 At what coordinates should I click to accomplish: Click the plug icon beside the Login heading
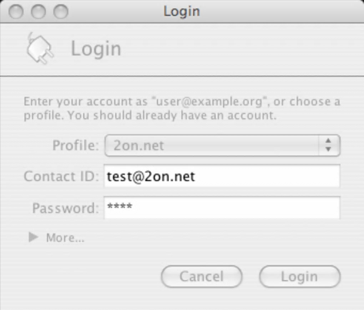[x=40, y=49]
